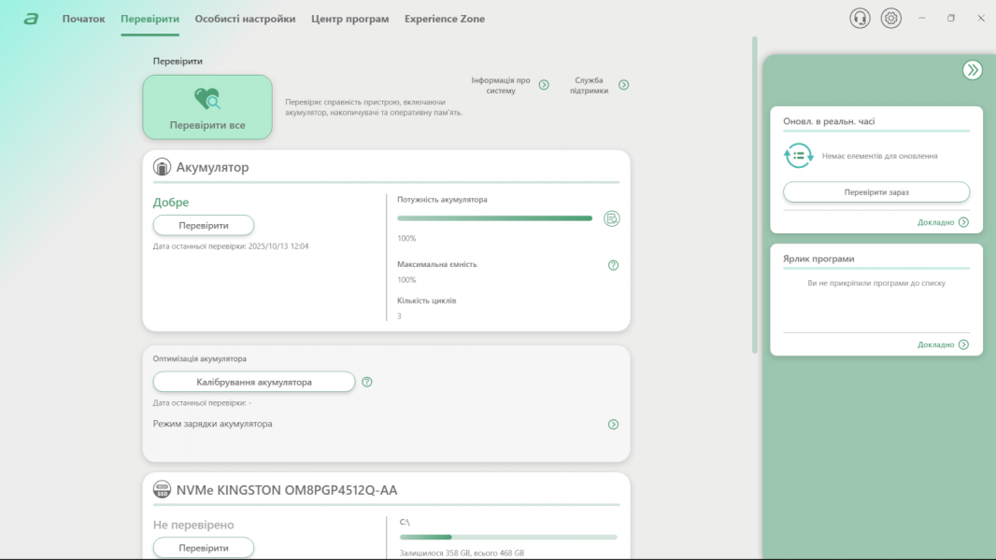Image resolution: width=996 pixels, height=560 pixels.
Task: Click help icon next to Калібрування акумулятора
Action: coord(367,382)
